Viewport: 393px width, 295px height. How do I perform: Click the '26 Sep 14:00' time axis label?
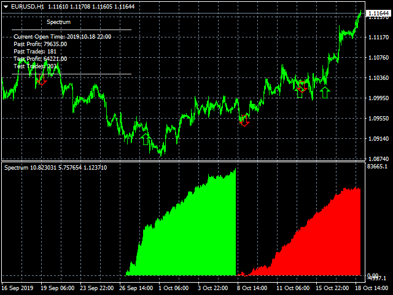(x=136, y=288)
